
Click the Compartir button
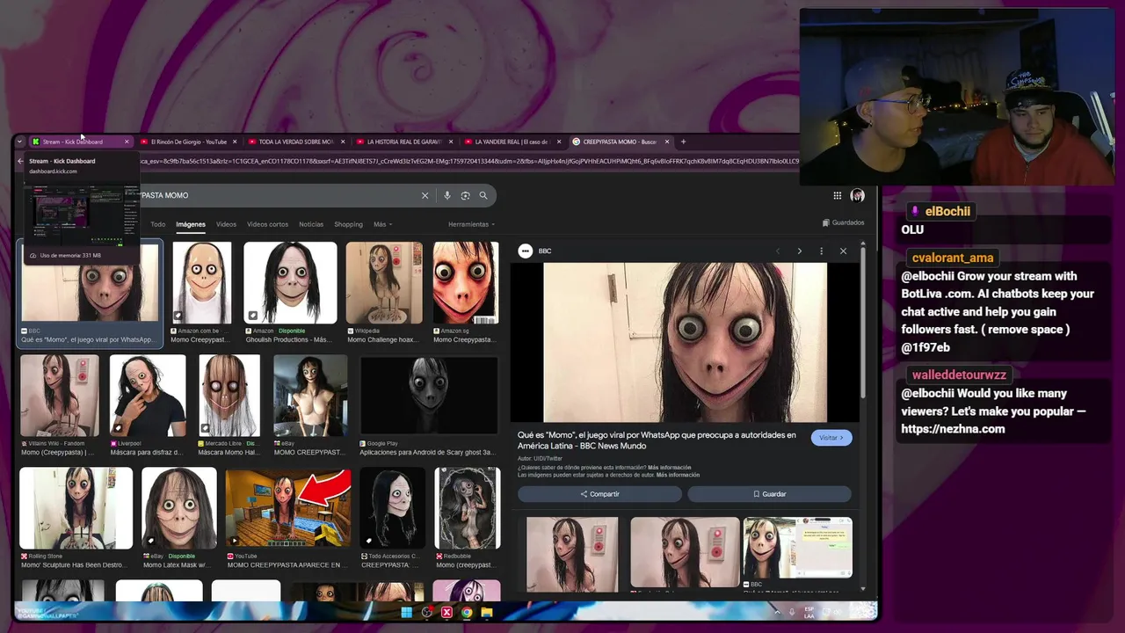599,494
